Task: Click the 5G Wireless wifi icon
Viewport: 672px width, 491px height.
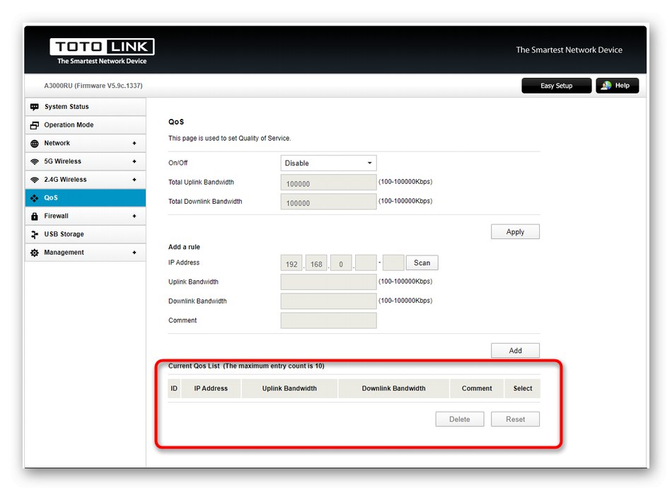Action: click(34, 162)
